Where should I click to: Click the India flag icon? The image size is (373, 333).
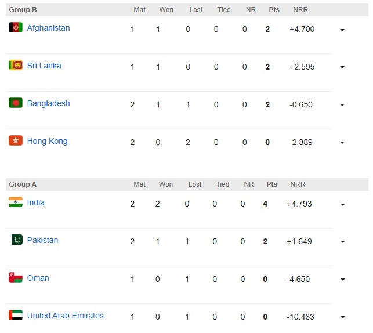click(x=16, y=202)
